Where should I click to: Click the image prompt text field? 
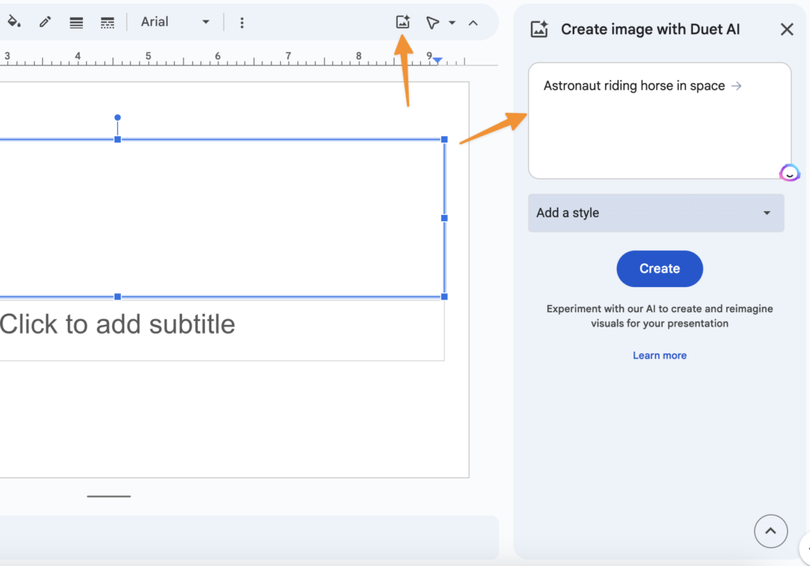point(659,126)
